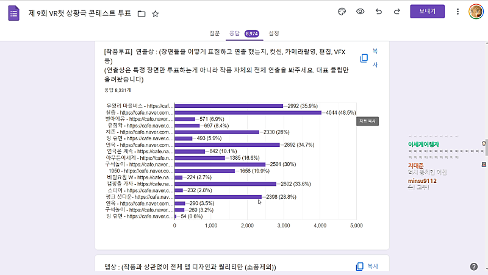Select the 2501 (30%) value label

click(283, 164)
